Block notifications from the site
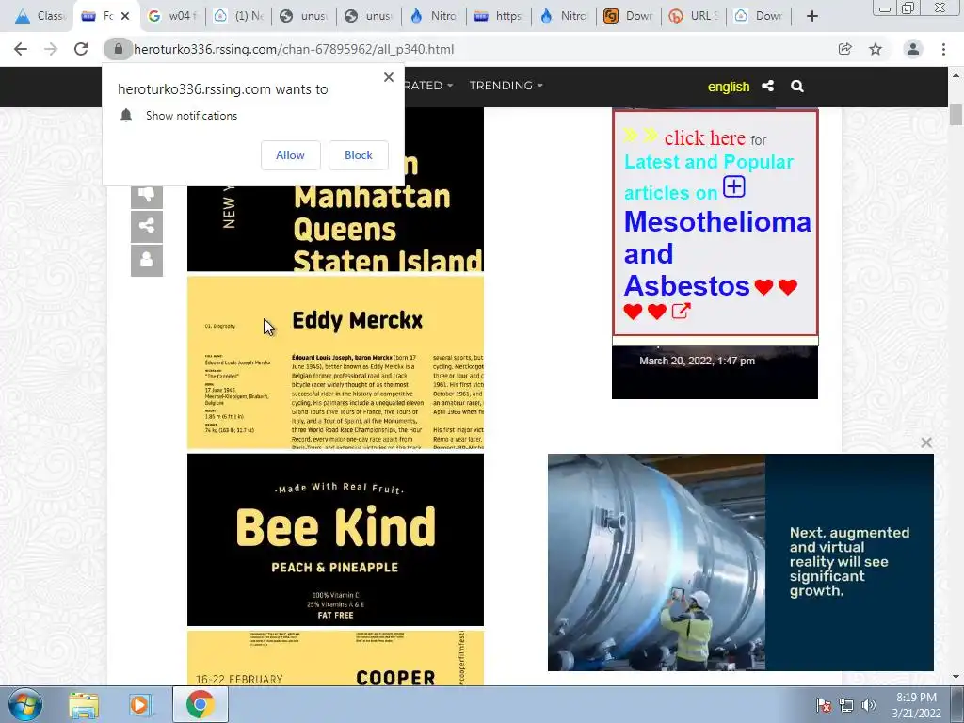The image size is (964, 723). [359, 155]
